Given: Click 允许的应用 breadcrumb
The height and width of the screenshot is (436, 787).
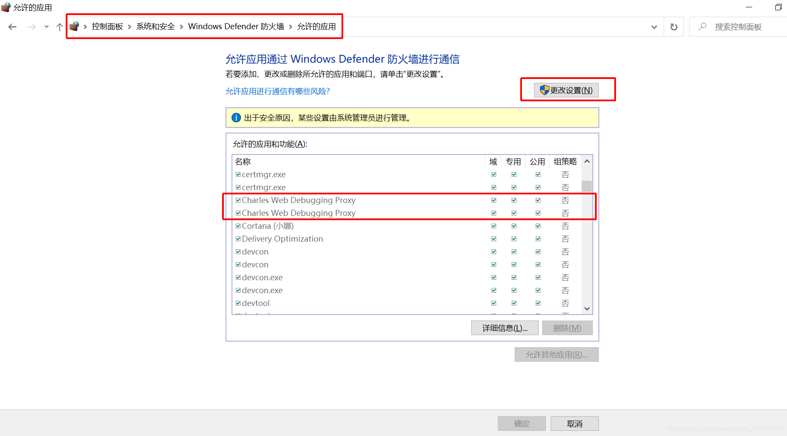Looking at the screenshot, I should click(317, 27).
